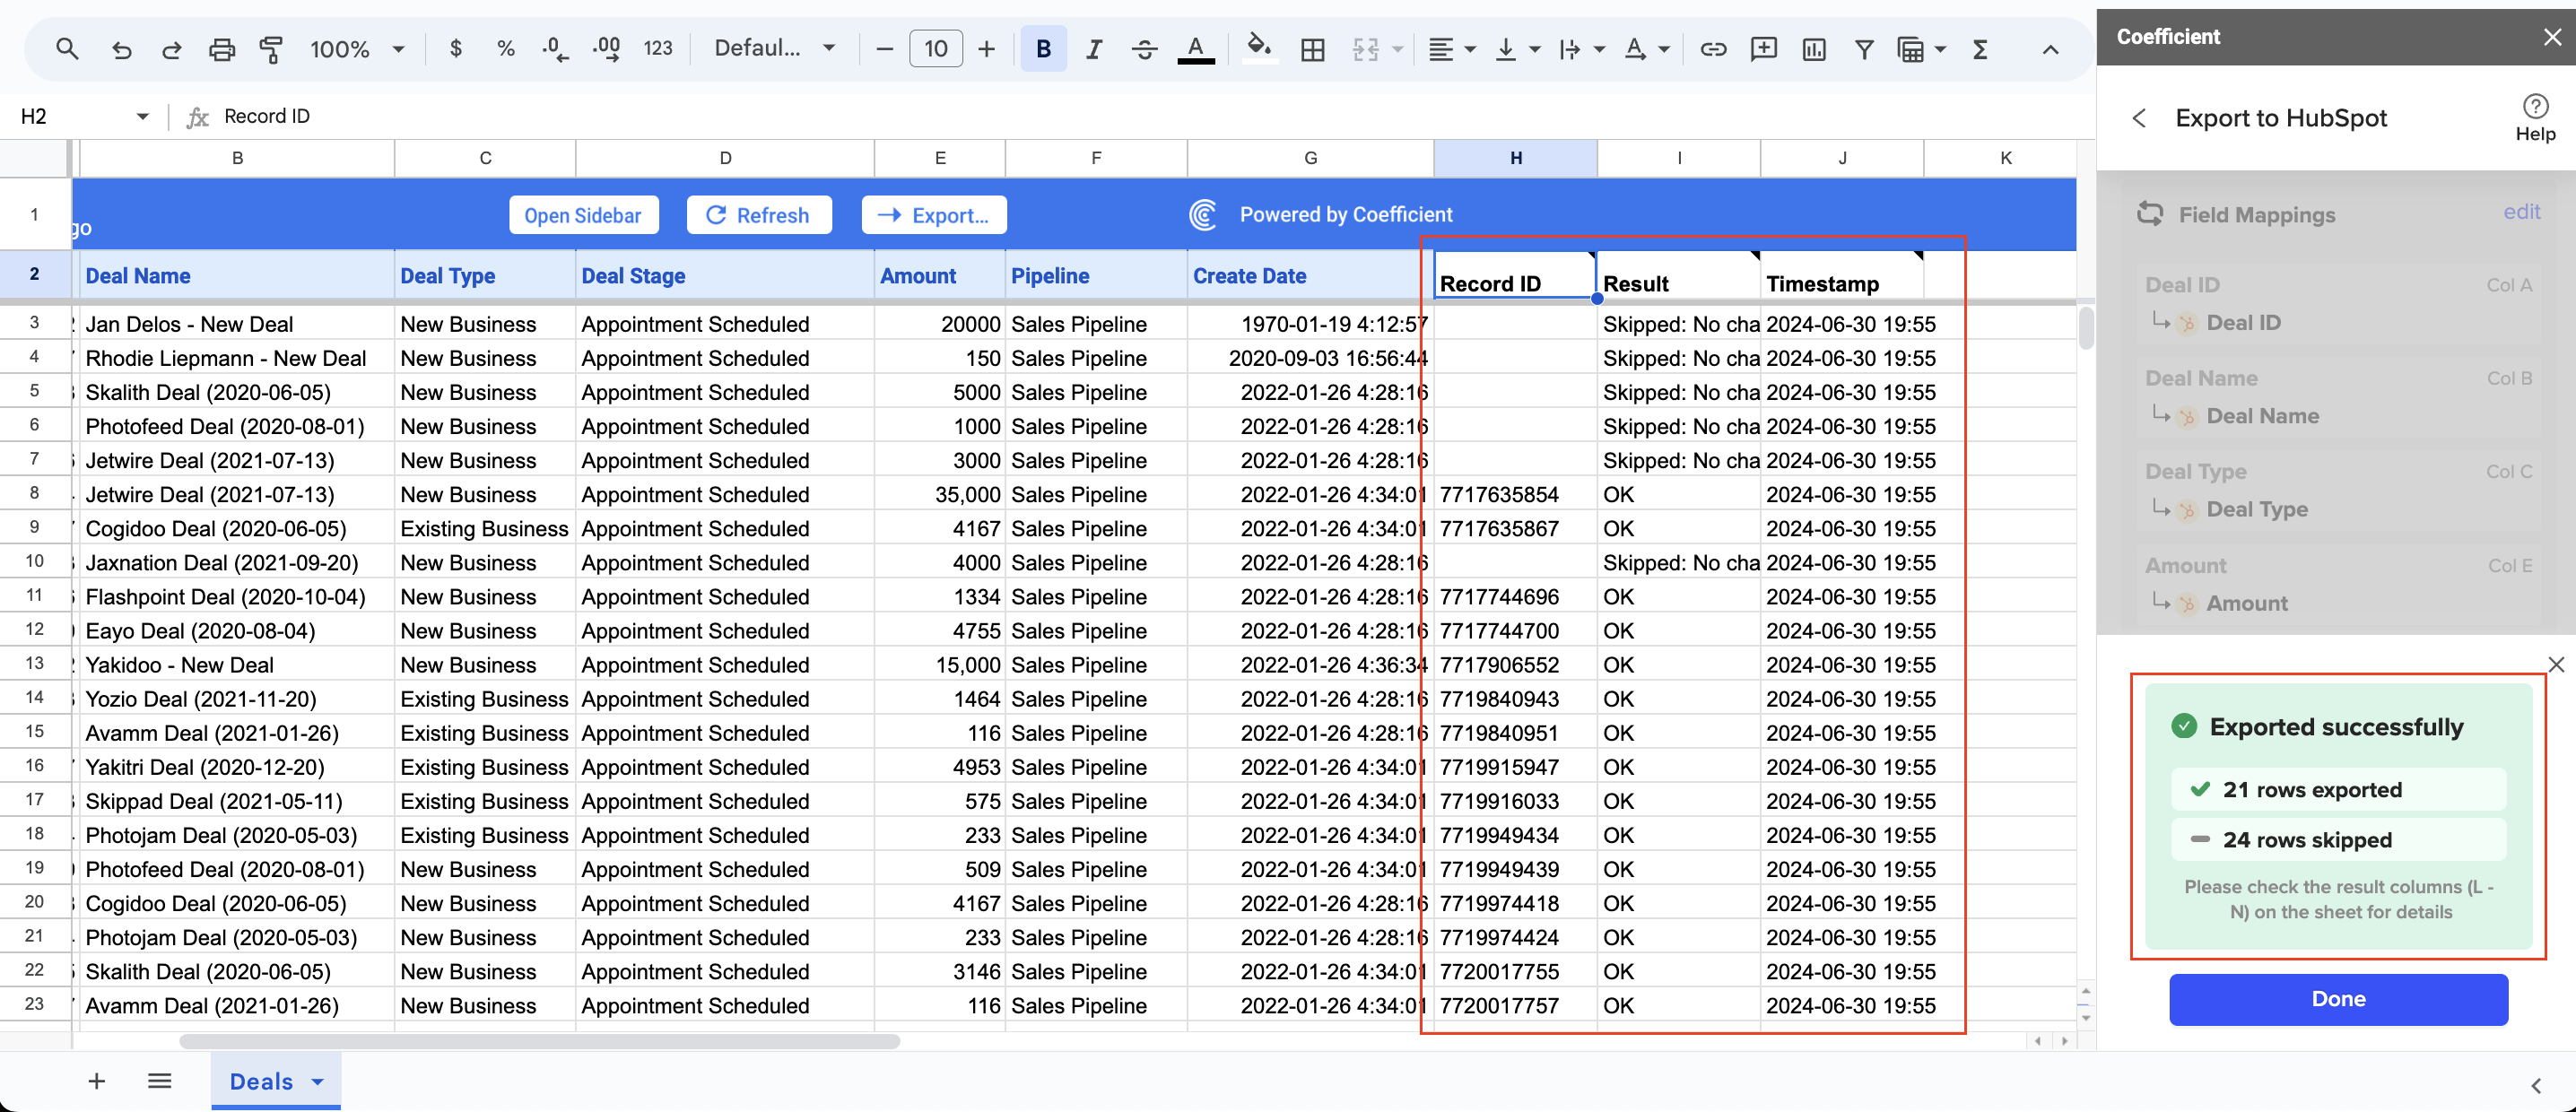Activate the paint format tool

coord(270,48)
